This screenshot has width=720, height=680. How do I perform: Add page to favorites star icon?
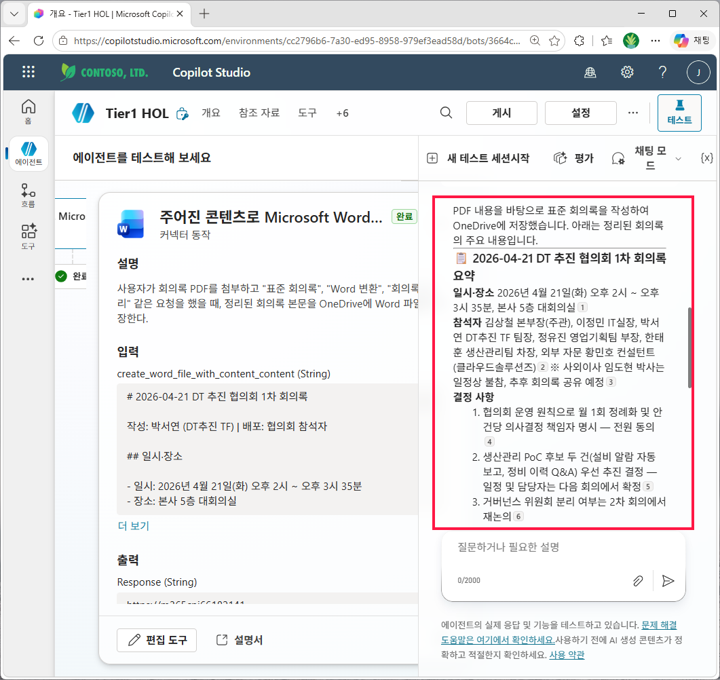pos(554,41)
